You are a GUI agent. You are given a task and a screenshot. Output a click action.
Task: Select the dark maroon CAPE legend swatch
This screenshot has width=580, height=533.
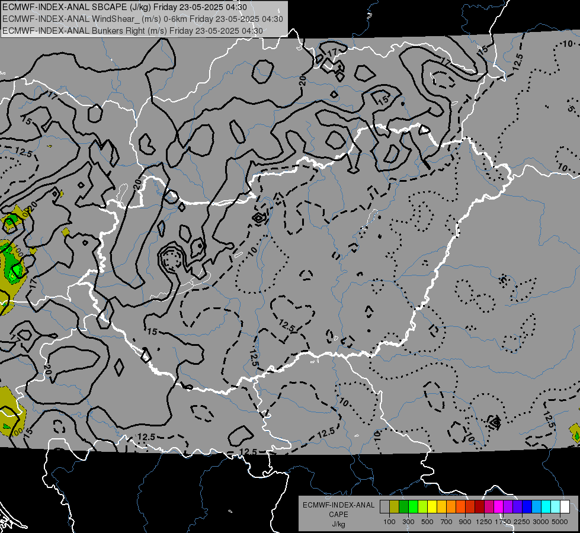pos(480,506)
